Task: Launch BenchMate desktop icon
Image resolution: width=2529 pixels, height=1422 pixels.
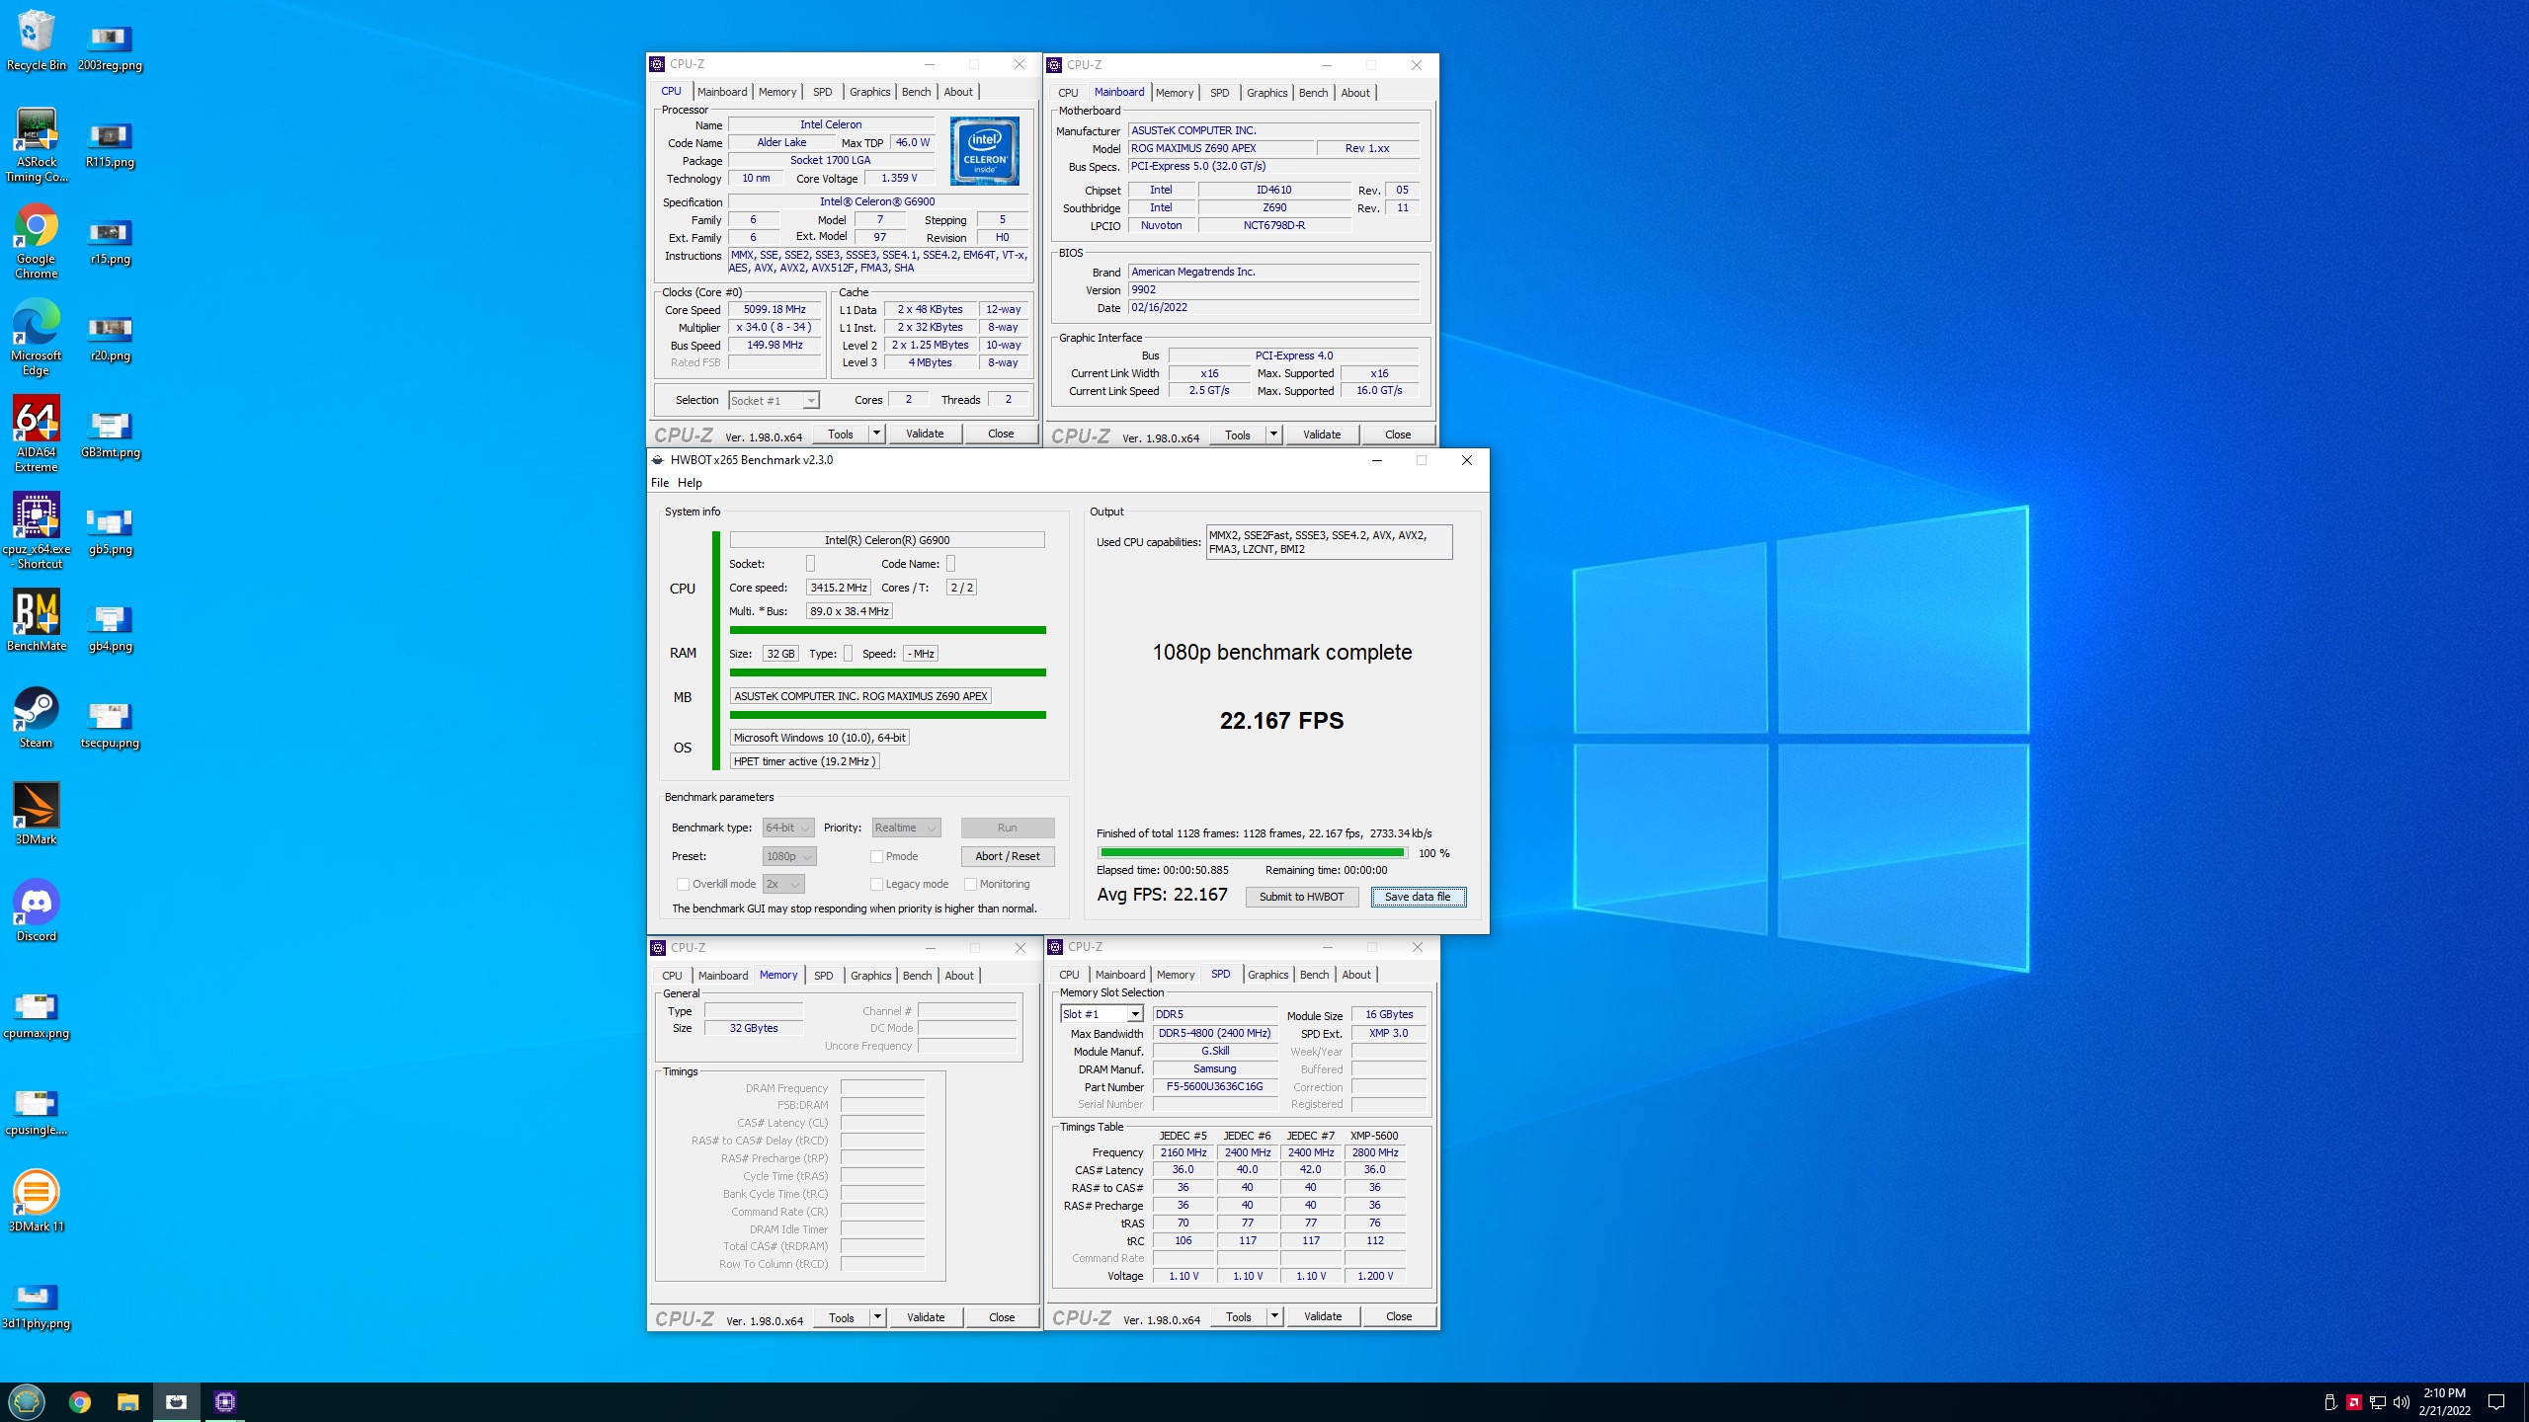Action: click(37, 622)
